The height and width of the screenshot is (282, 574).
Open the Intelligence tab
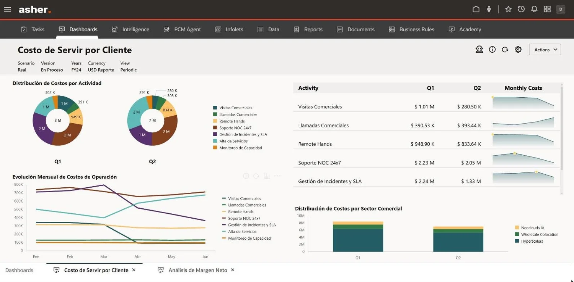pos(130,29)
